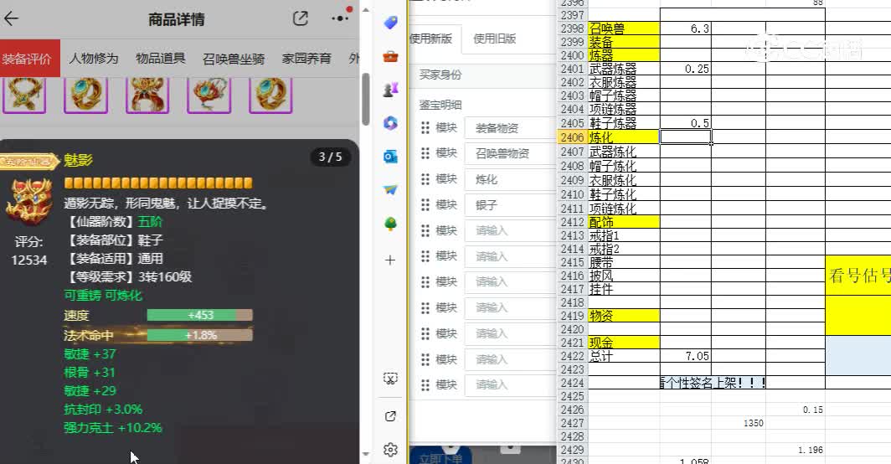This screenshot has width=891, height=464.
Task: Select the cell with value 0.25
Action: (686, 69)
